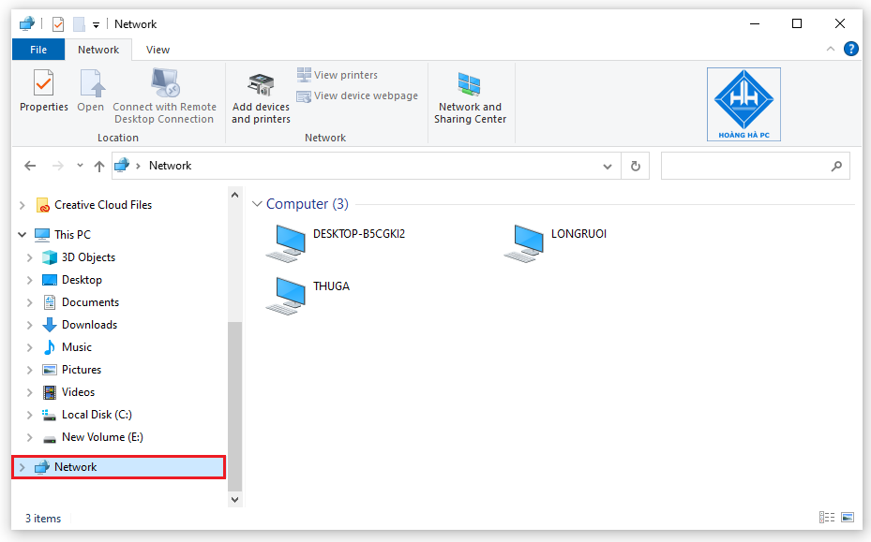Viewport: 871px width, 542px height.
Task: Click navigation pane scrollbar down arrow
Action: pyautogui.click(x=235, y=499)
